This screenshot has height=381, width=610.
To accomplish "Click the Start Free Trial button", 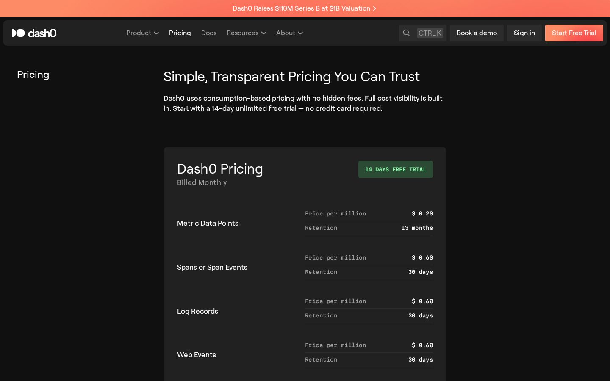I will (574, 33).
